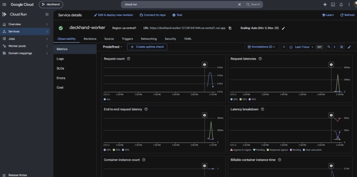Click Create uptime check

[147, 47]
